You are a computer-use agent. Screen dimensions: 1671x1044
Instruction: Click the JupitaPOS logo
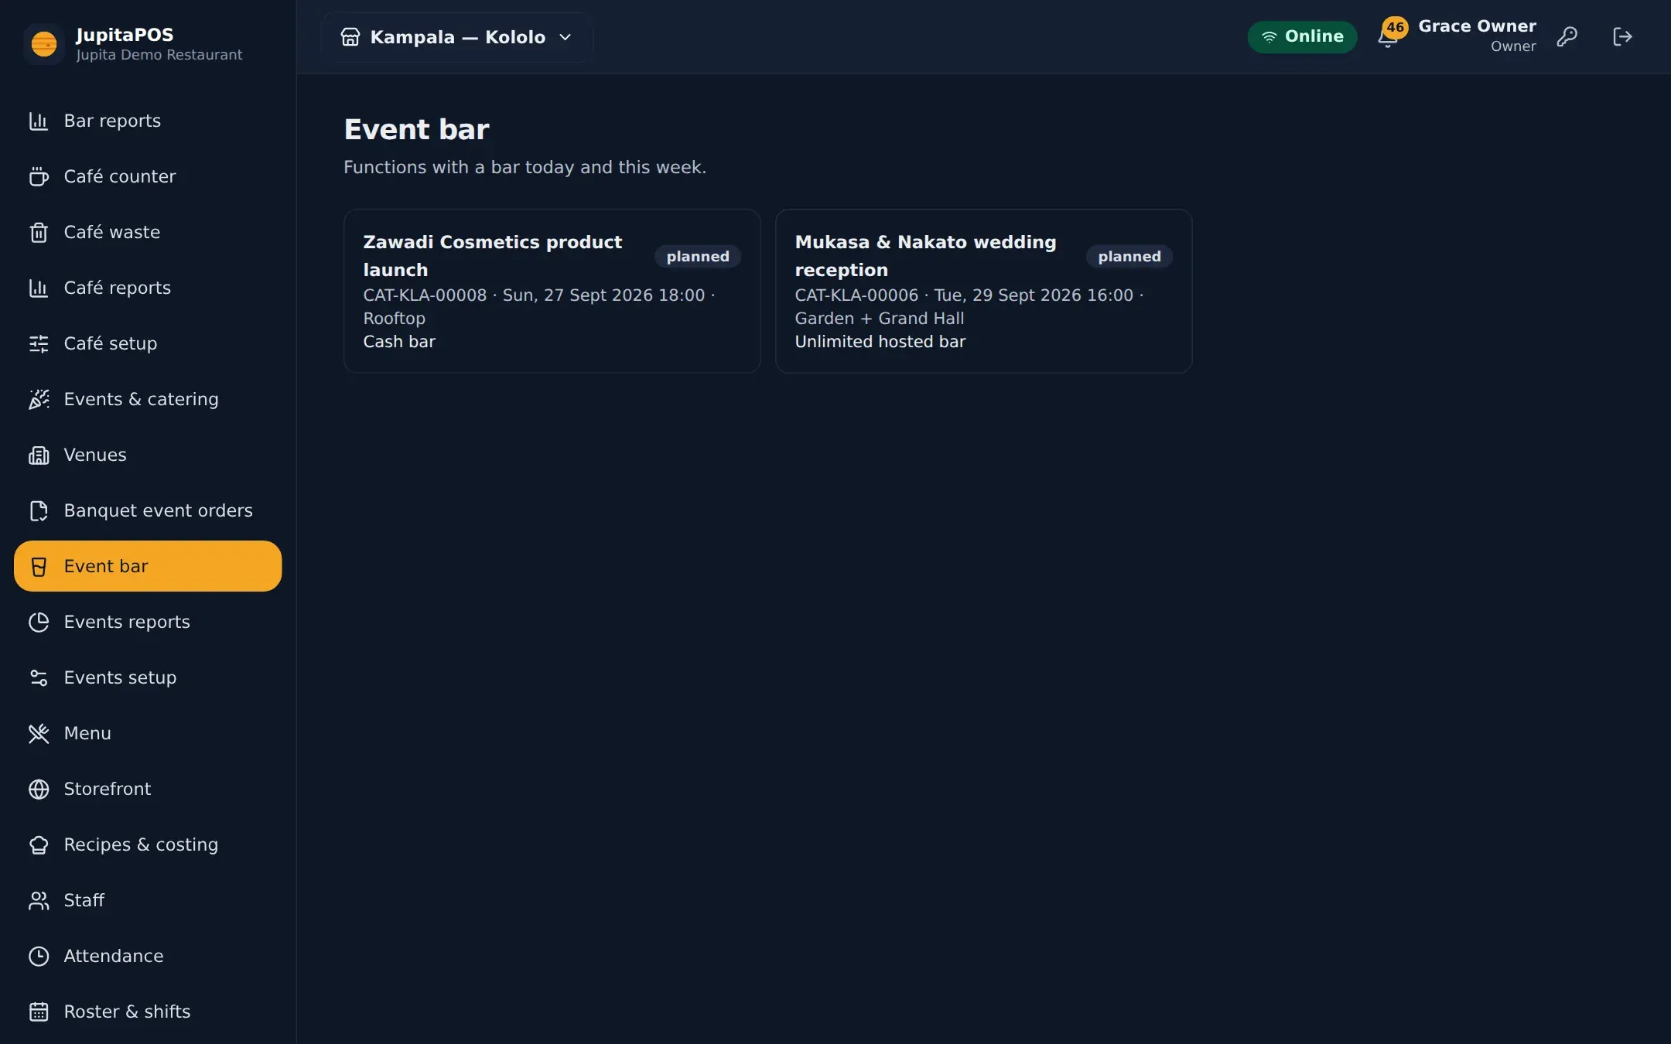click(44, 44)
